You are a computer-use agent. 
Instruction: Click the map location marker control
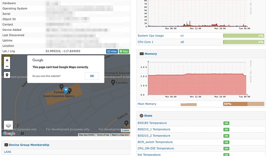click(x=7, y=75)
